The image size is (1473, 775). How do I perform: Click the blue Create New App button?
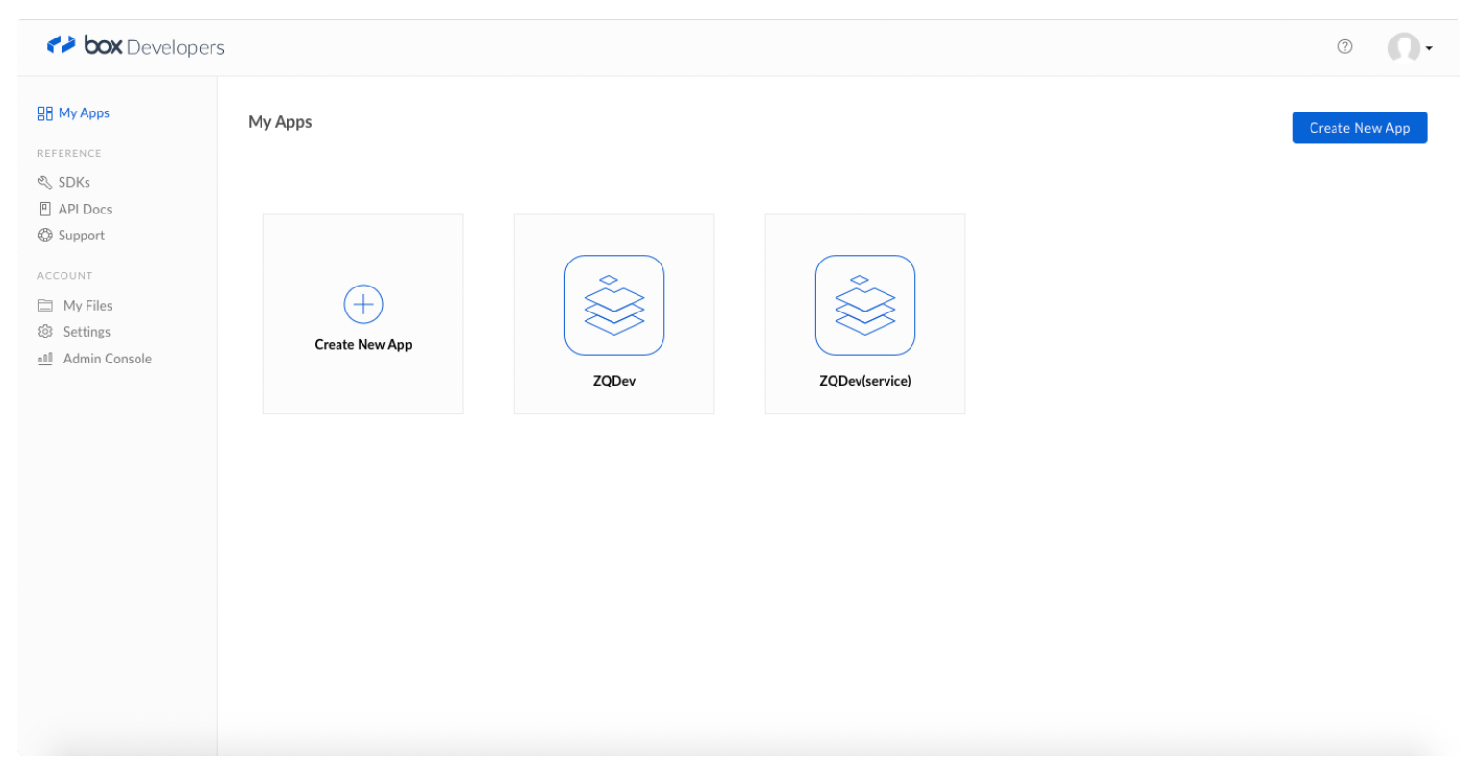(1360, 128)
